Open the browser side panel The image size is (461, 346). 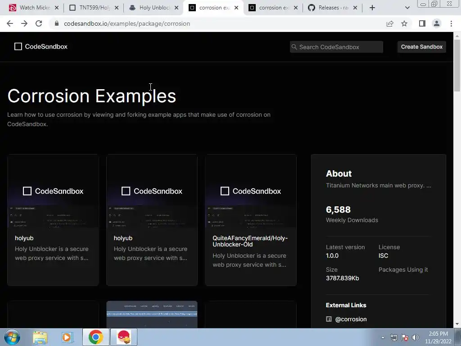point(422,23)
